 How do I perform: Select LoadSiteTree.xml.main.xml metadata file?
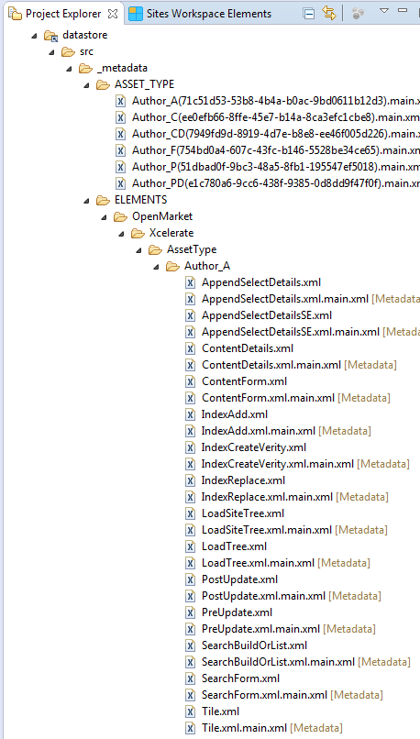pyautogui.click(x=294, y=530)
